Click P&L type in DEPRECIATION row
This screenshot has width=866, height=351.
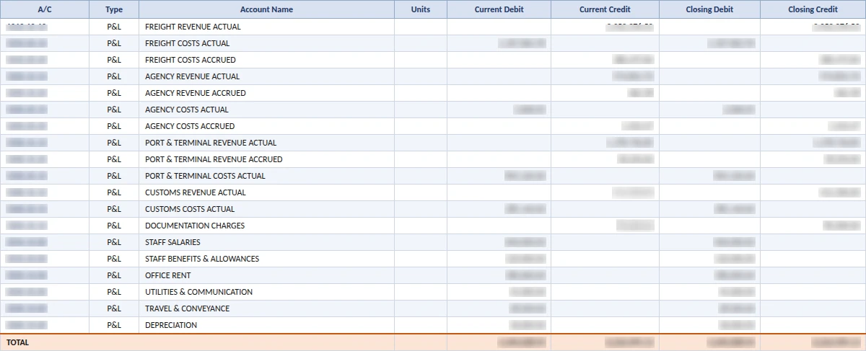pyautogui.click(x=114, y=325)
